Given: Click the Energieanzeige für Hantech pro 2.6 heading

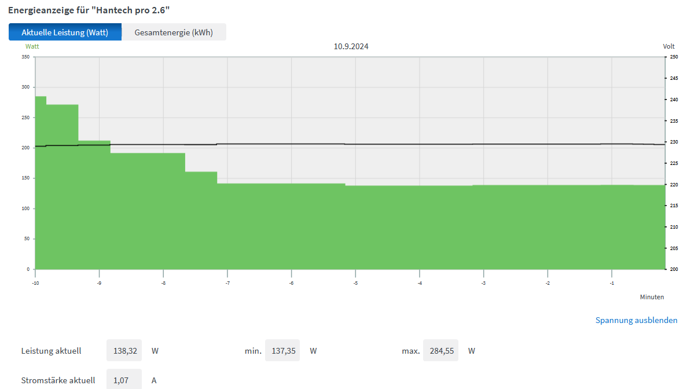Looking at the screenshot, I should pyautogui.click(x=89, y=10).
